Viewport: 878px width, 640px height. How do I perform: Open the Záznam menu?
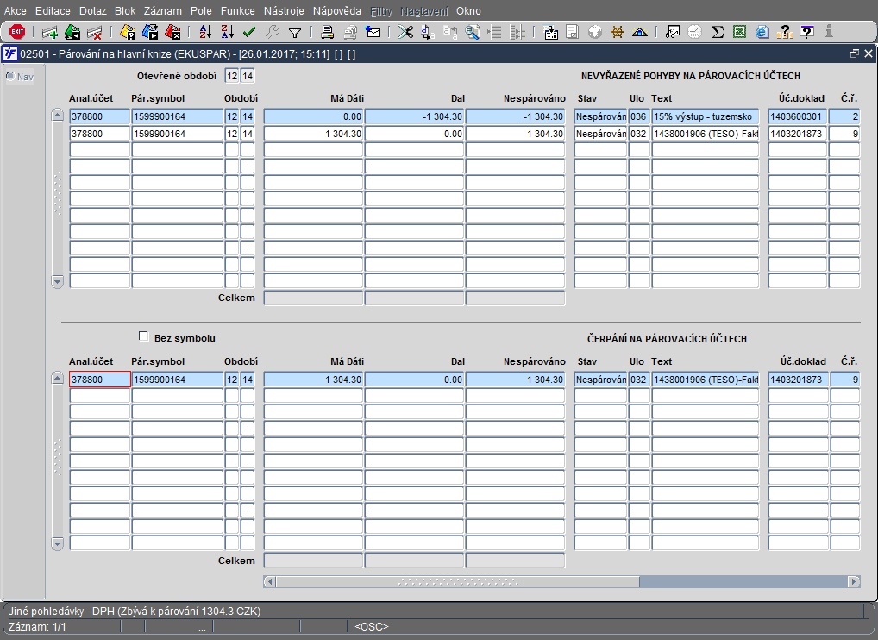[x=162, y=11]
